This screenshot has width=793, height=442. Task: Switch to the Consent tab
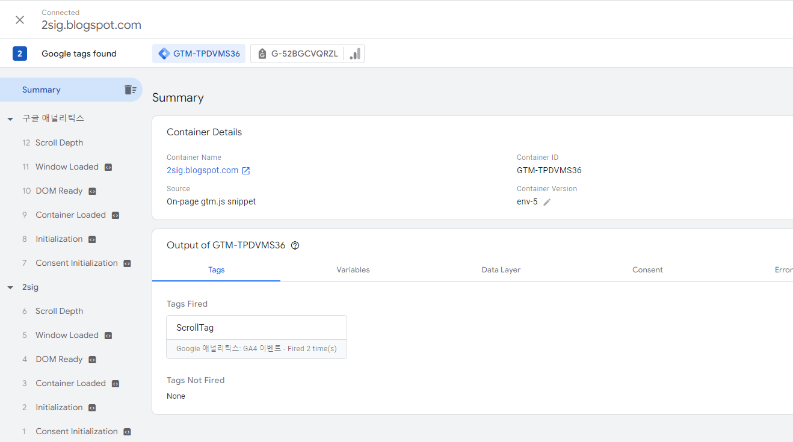[647, 270]
